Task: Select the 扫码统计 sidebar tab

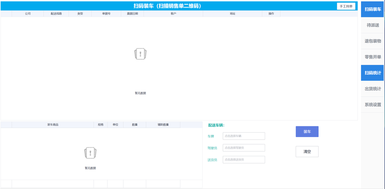Action: (372, 73)
